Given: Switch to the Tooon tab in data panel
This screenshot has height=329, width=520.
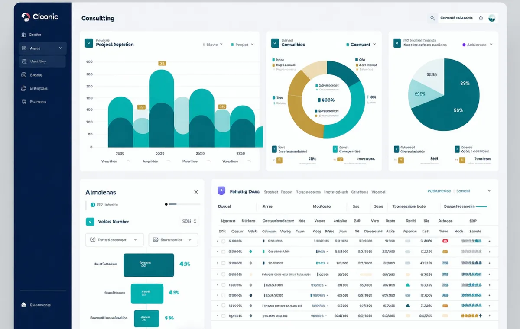Looking at the screenshot, I should click(x=287, y=192).
